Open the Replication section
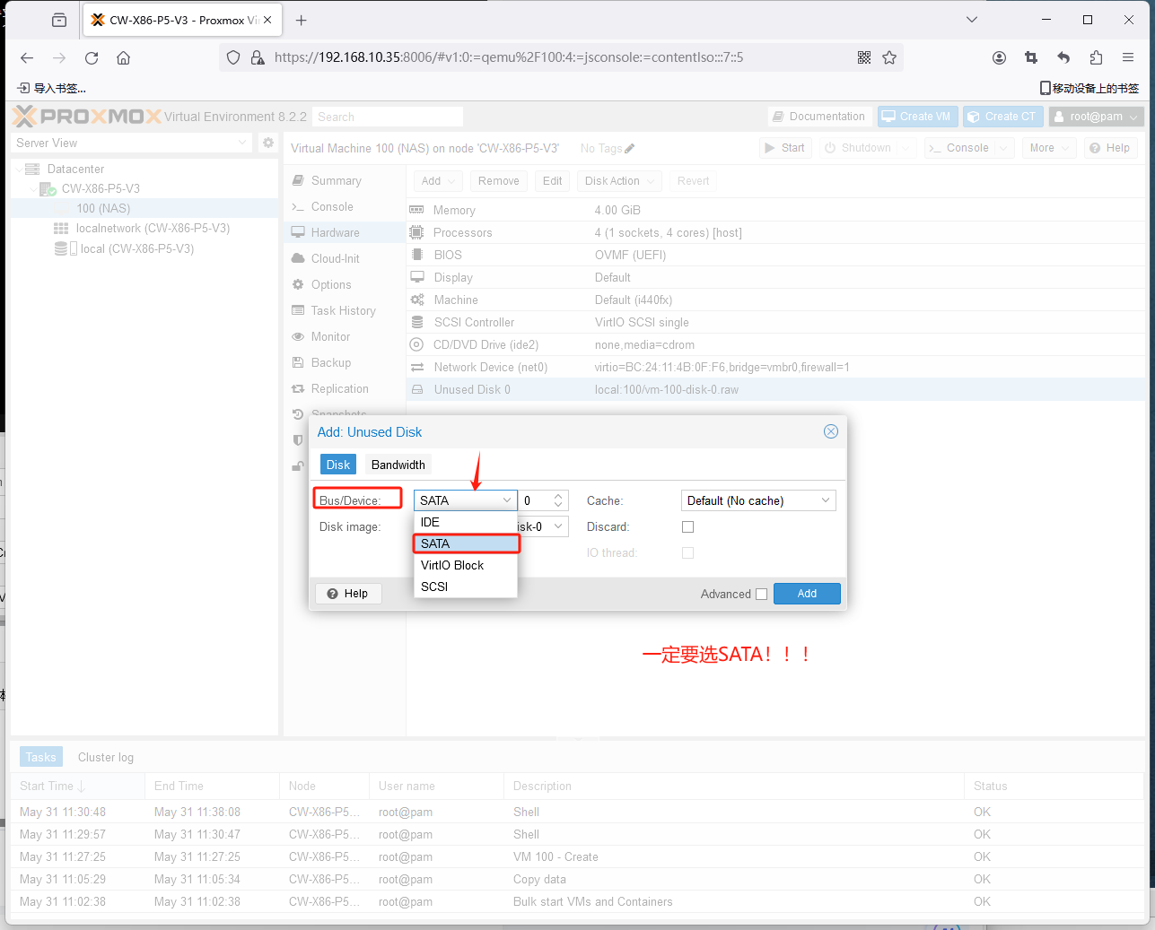Viewport: 1155px width, 930px height. pos(345,388)
